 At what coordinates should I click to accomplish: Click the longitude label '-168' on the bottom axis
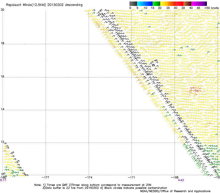[175, 178]
